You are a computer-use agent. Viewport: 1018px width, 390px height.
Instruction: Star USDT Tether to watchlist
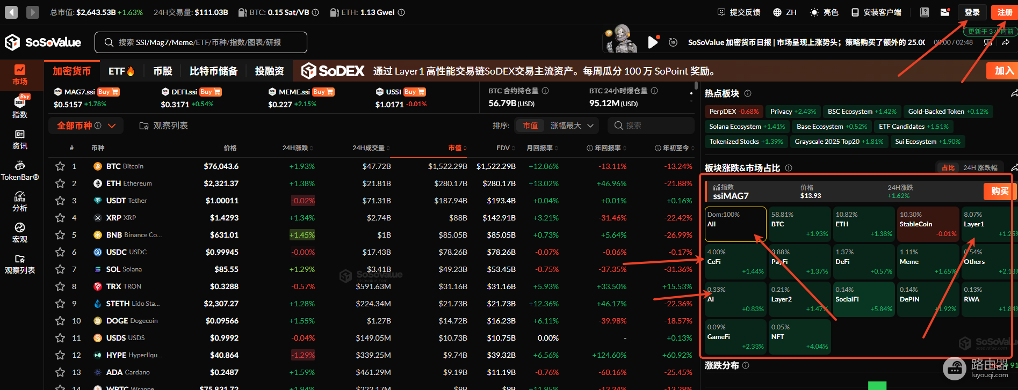[x=60, y=201]
